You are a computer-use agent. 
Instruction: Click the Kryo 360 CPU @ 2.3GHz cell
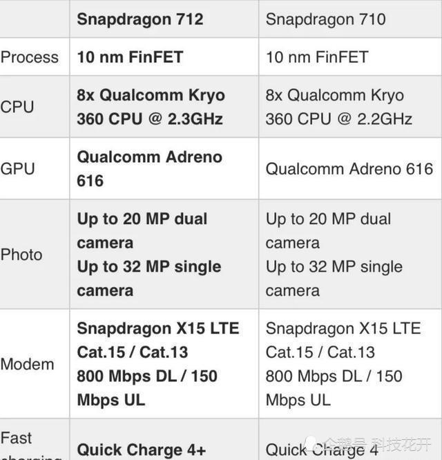[x=151, y=107]
